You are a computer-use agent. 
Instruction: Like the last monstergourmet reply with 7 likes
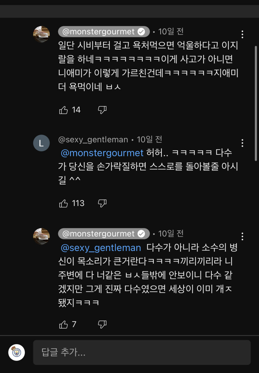pos(63,325)
